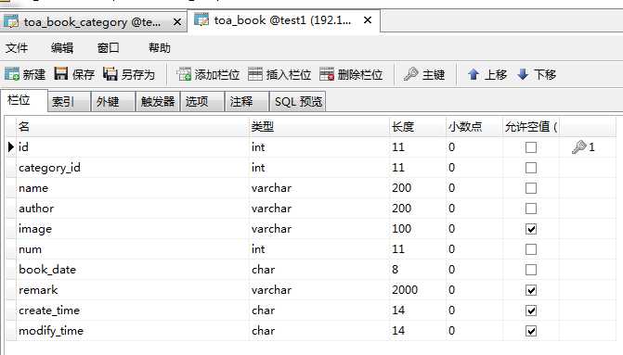Click the char type cell of book_date
Viewport: 623px width, 355px height.
(x=319, y=270)
